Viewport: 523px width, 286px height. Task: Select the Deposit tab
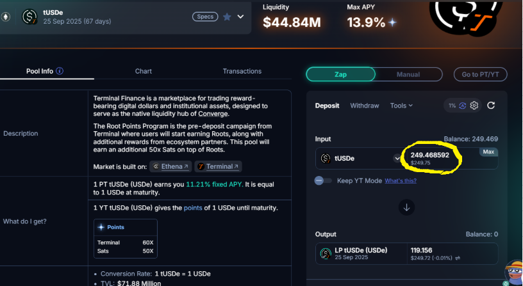pyautogui.click(x=328, y=106)
